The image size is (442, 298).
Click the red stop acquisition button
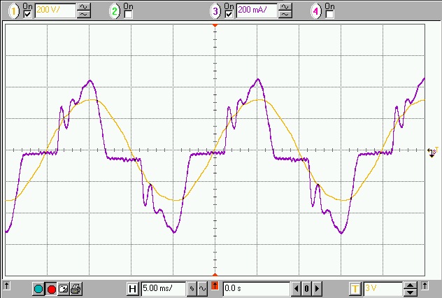pyautogui.click(x=51, y=288)
